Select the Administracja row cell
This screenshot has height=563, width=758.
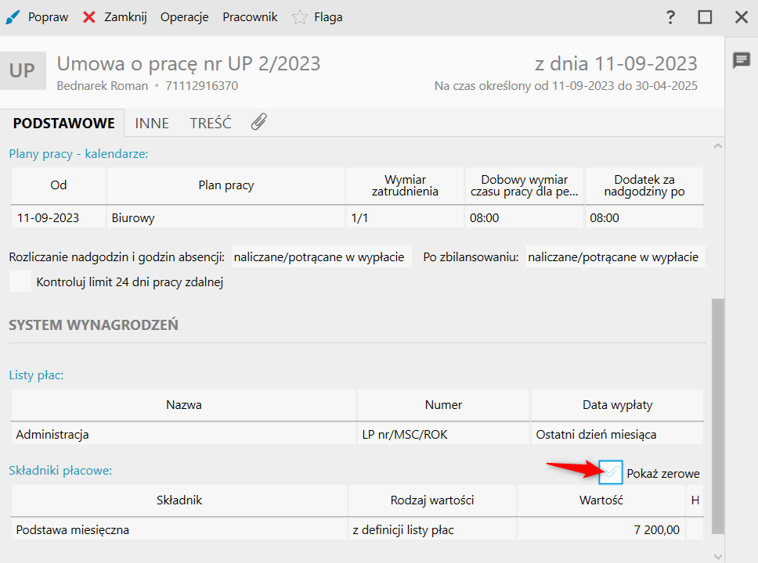184,435
